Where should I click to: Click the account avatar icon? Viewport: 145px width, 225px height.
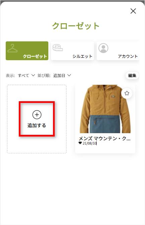(x=103, y=48)
